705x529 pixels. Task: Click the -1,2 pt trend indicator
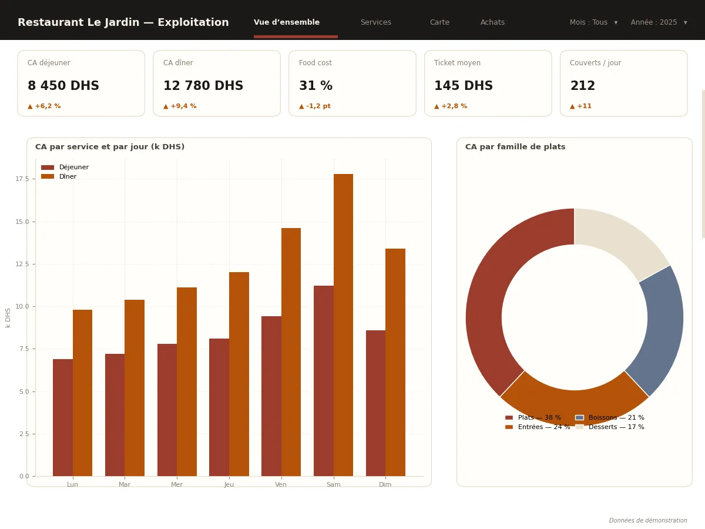pos(315,106)
